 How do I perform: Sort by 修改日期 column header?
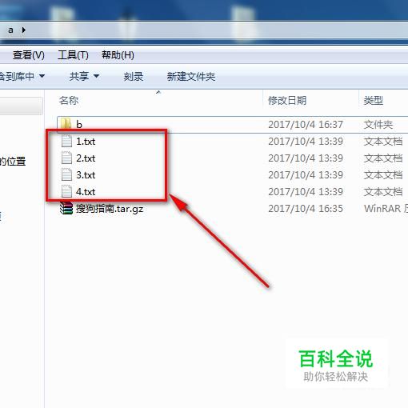point(287,101)
